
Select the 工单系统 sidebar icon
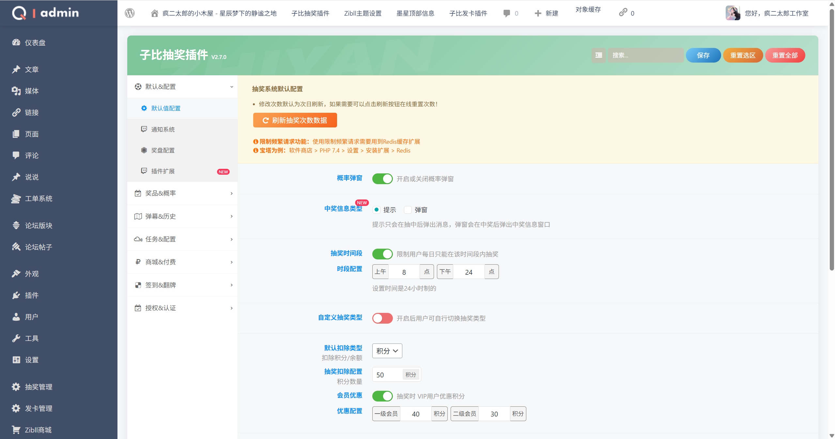tap(16, 198)
